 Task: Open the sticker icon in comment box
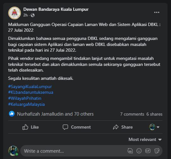coord(157,151)
